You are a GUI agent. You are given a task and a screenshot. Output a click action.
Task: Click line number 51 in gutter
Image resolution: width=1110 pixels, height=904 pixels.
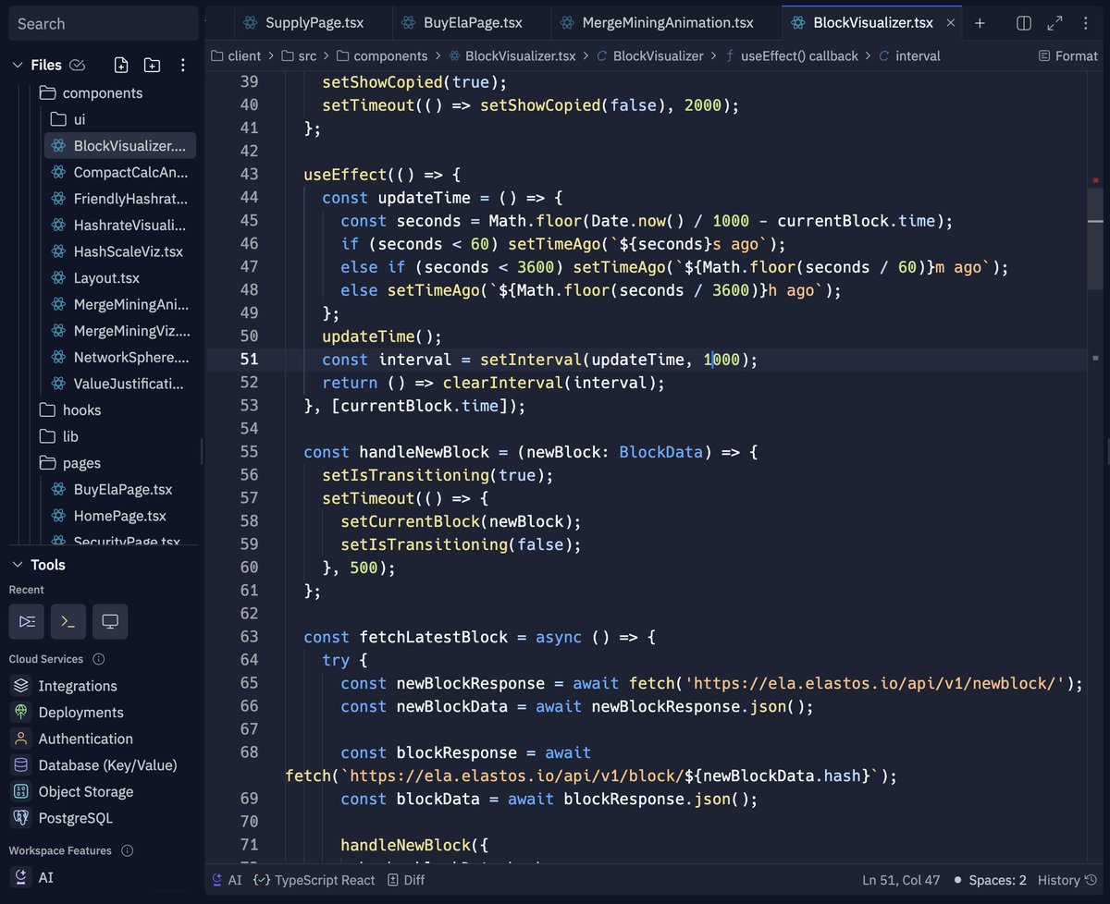[249, 360]
